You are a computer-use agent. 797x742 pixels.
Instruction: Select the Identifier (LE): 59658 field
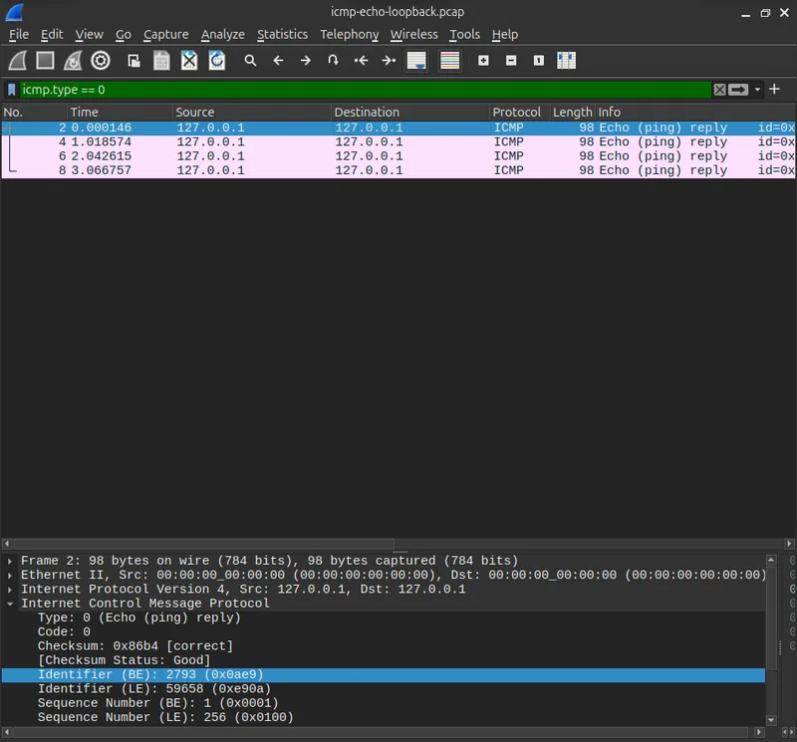[x=384, y=689]
